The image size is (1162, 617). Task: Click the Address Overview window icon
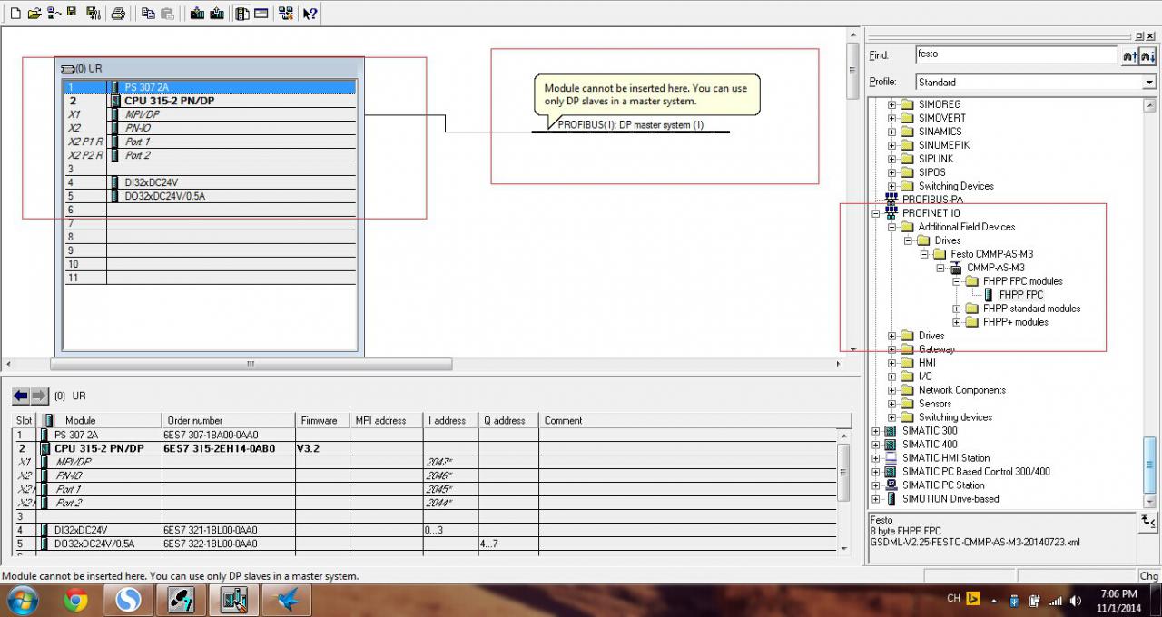tap(261, 14)
